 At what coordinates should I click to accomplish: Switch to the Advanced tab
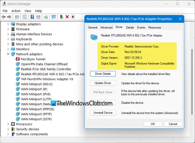click(x=106, y=28)
